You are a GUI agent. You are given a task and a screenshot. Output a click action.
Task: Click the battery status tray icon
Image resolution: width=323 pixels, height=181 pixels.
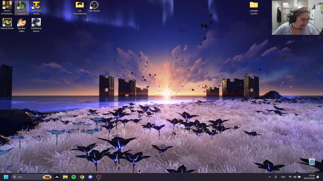[x=299, y=177]
